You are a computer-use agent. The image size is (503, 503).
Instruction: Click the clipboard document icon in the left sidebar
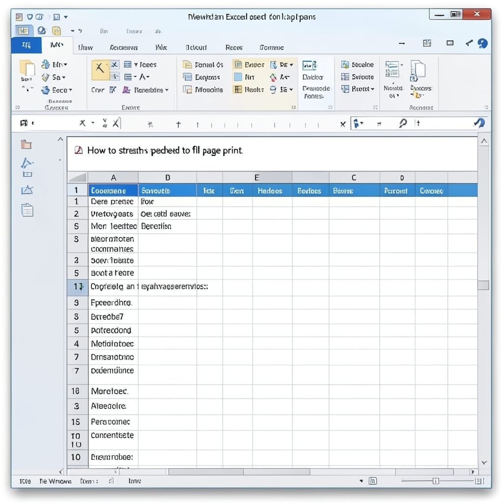point(28,210)
